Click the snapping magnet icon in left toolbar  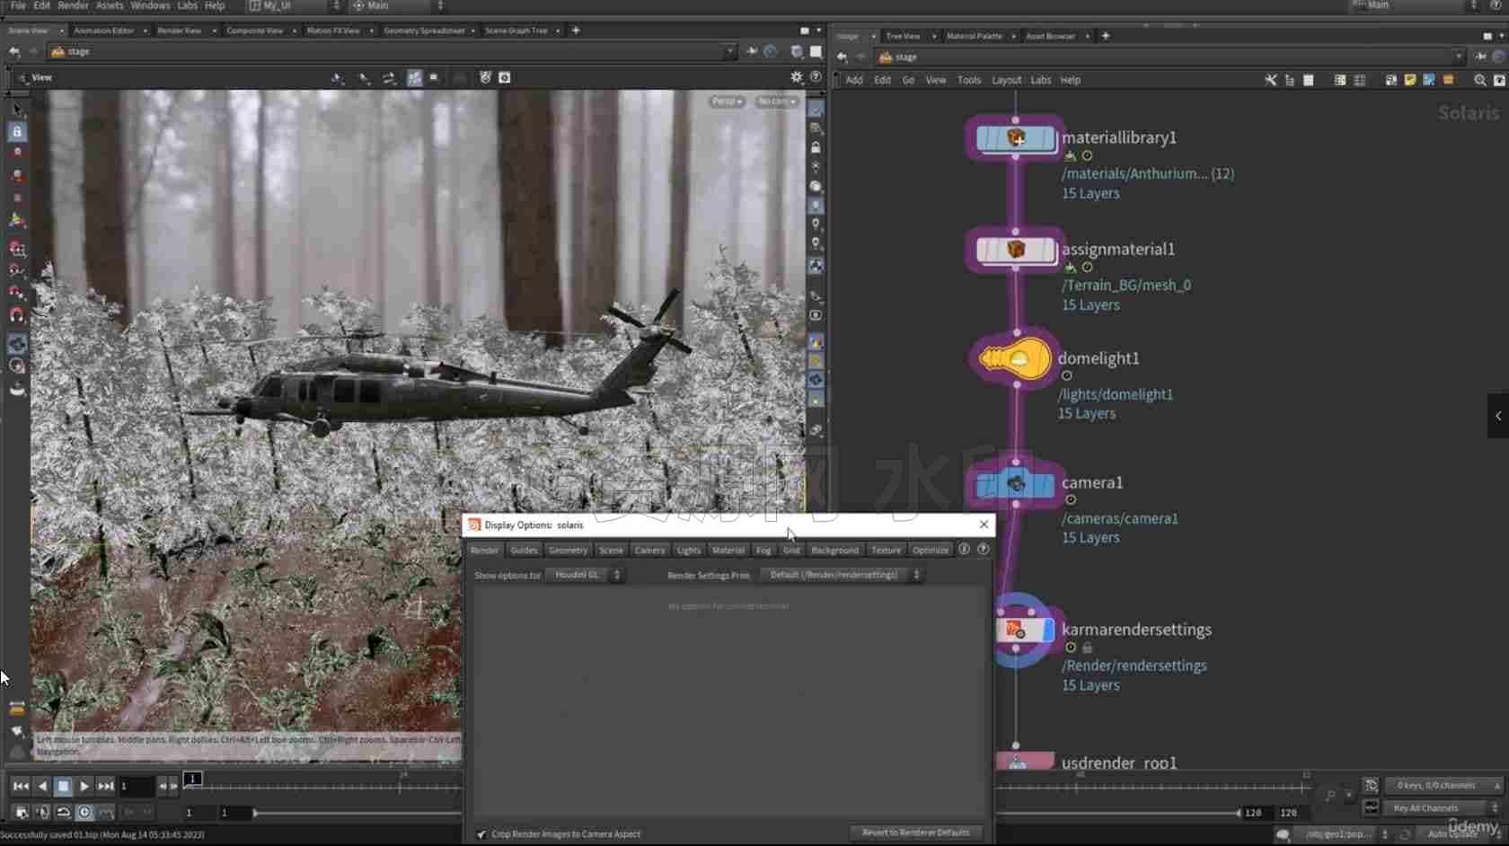pyautogui.click(x=17, y=314)
